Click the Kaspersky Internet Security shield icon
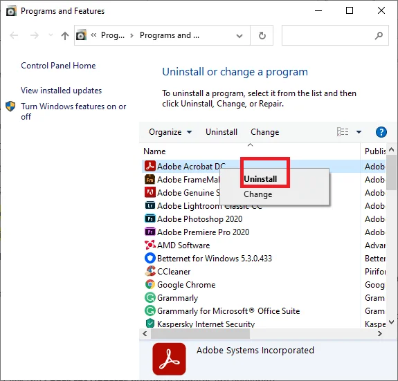 point(150,324)
